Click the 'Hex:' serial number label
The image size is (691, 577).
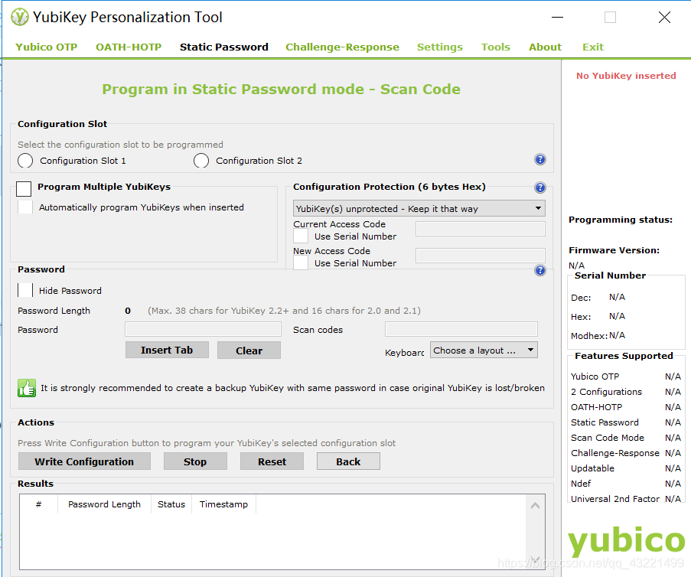click(581, 317)
